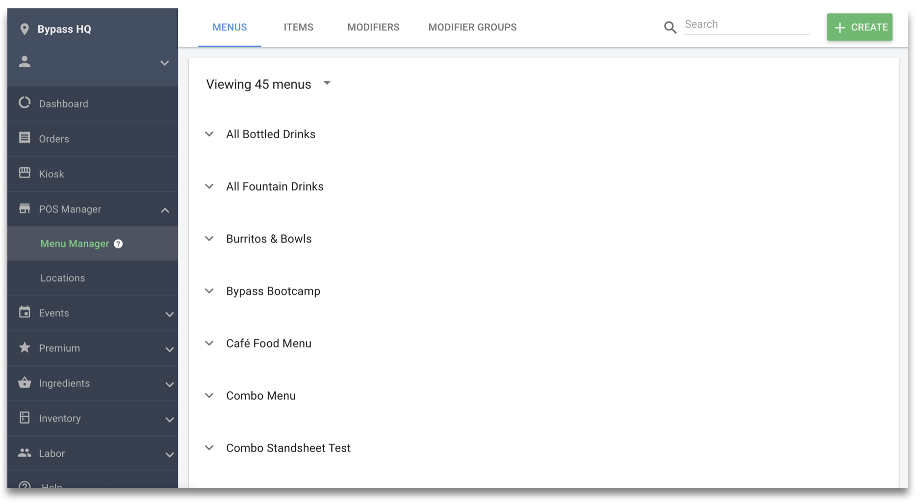Select the Café Food Menu name

pos(269,343)
